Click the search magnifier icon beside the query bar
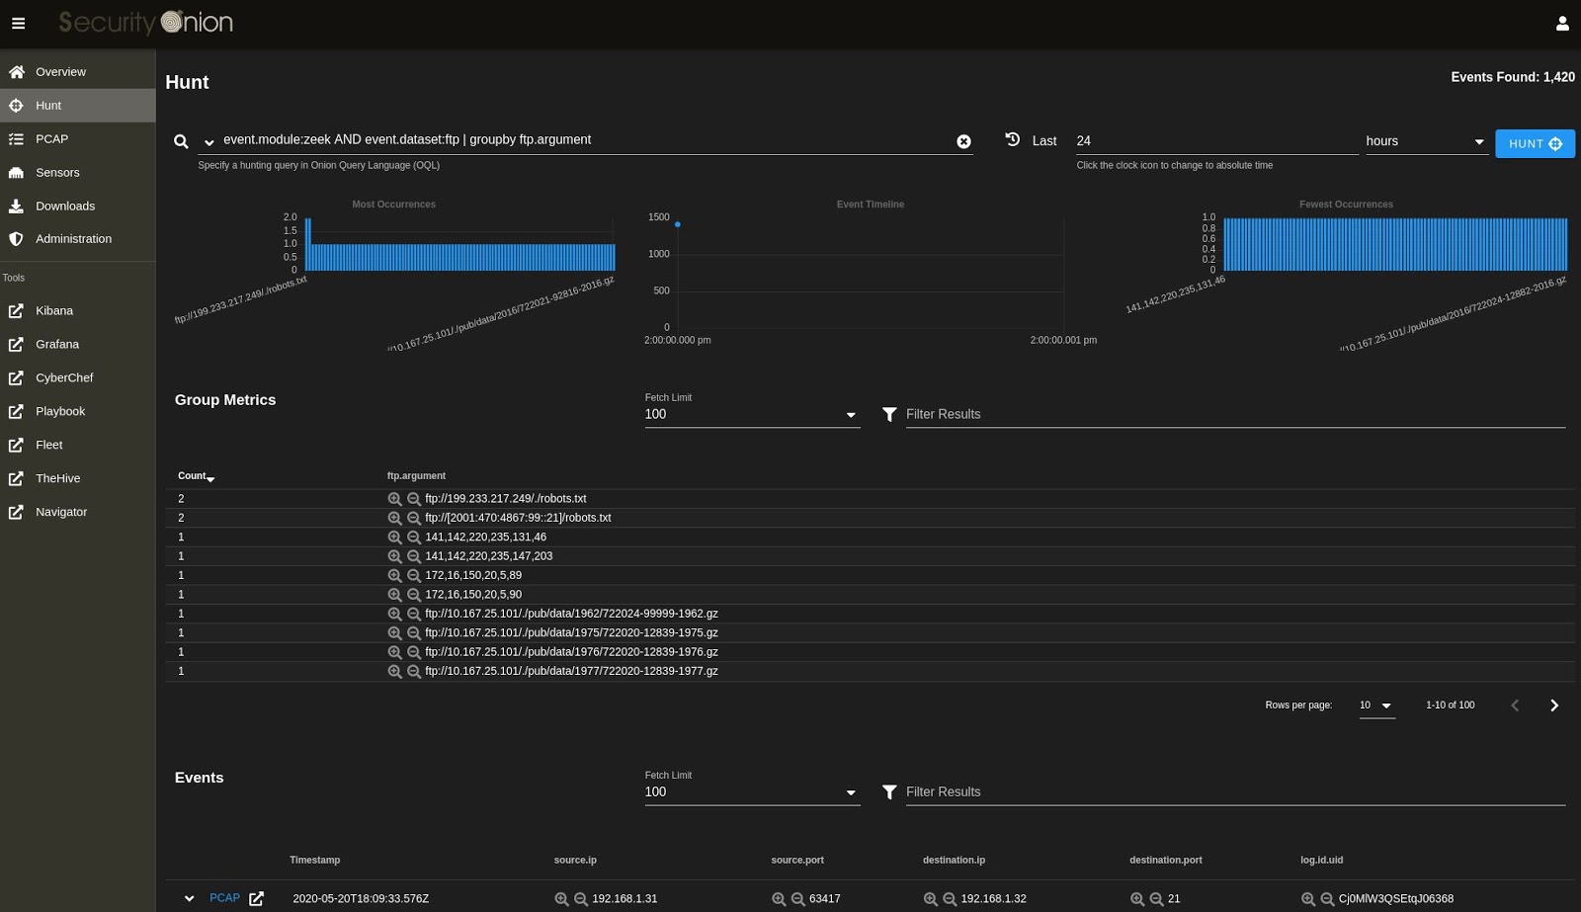This screenshot has height=912, width=1581. tap(181, 141)
